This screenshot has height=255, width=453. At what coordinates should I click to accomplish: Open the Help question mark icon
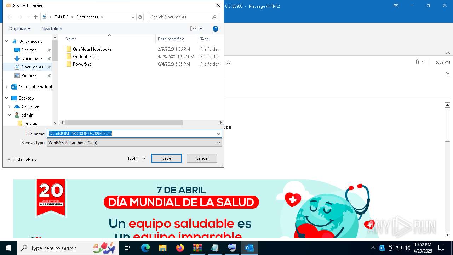(216, 29)
